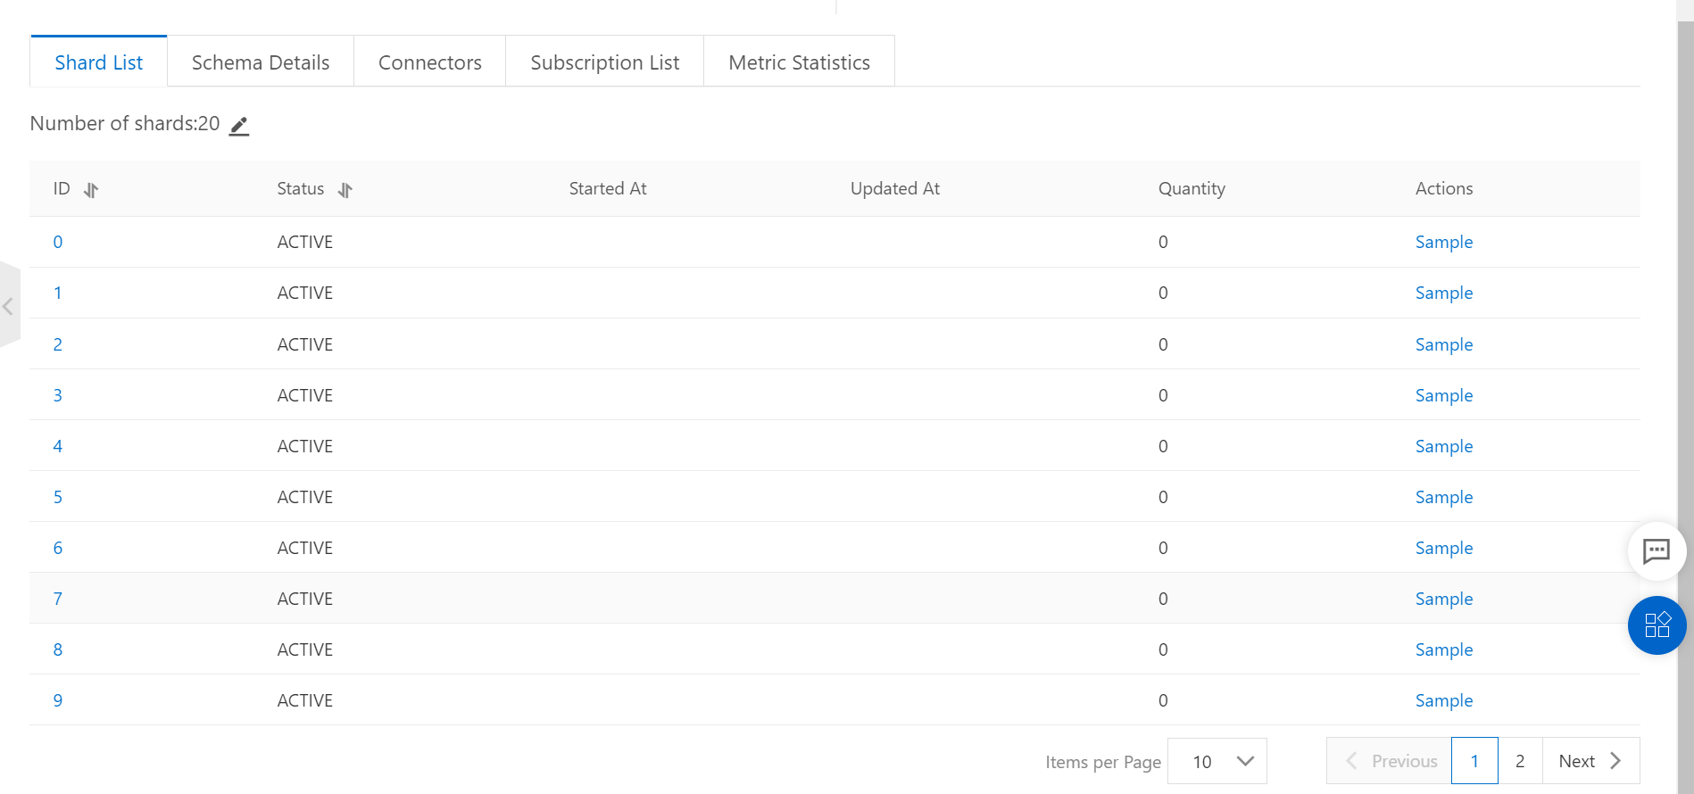Sort table by ID column

click(91, 190)
